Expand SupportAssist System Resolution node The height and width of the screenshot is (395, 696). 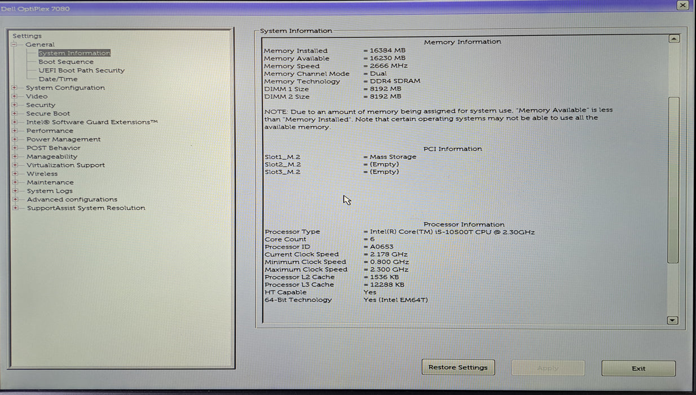tap(15, 208)
